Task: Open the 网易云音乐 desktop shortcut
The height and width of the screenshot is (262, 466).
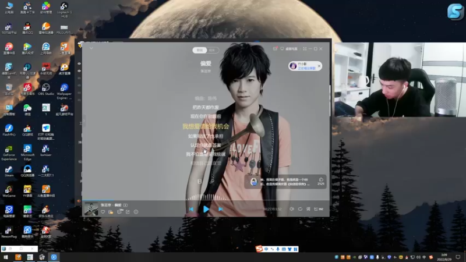Action: click(x=27, y=90)
